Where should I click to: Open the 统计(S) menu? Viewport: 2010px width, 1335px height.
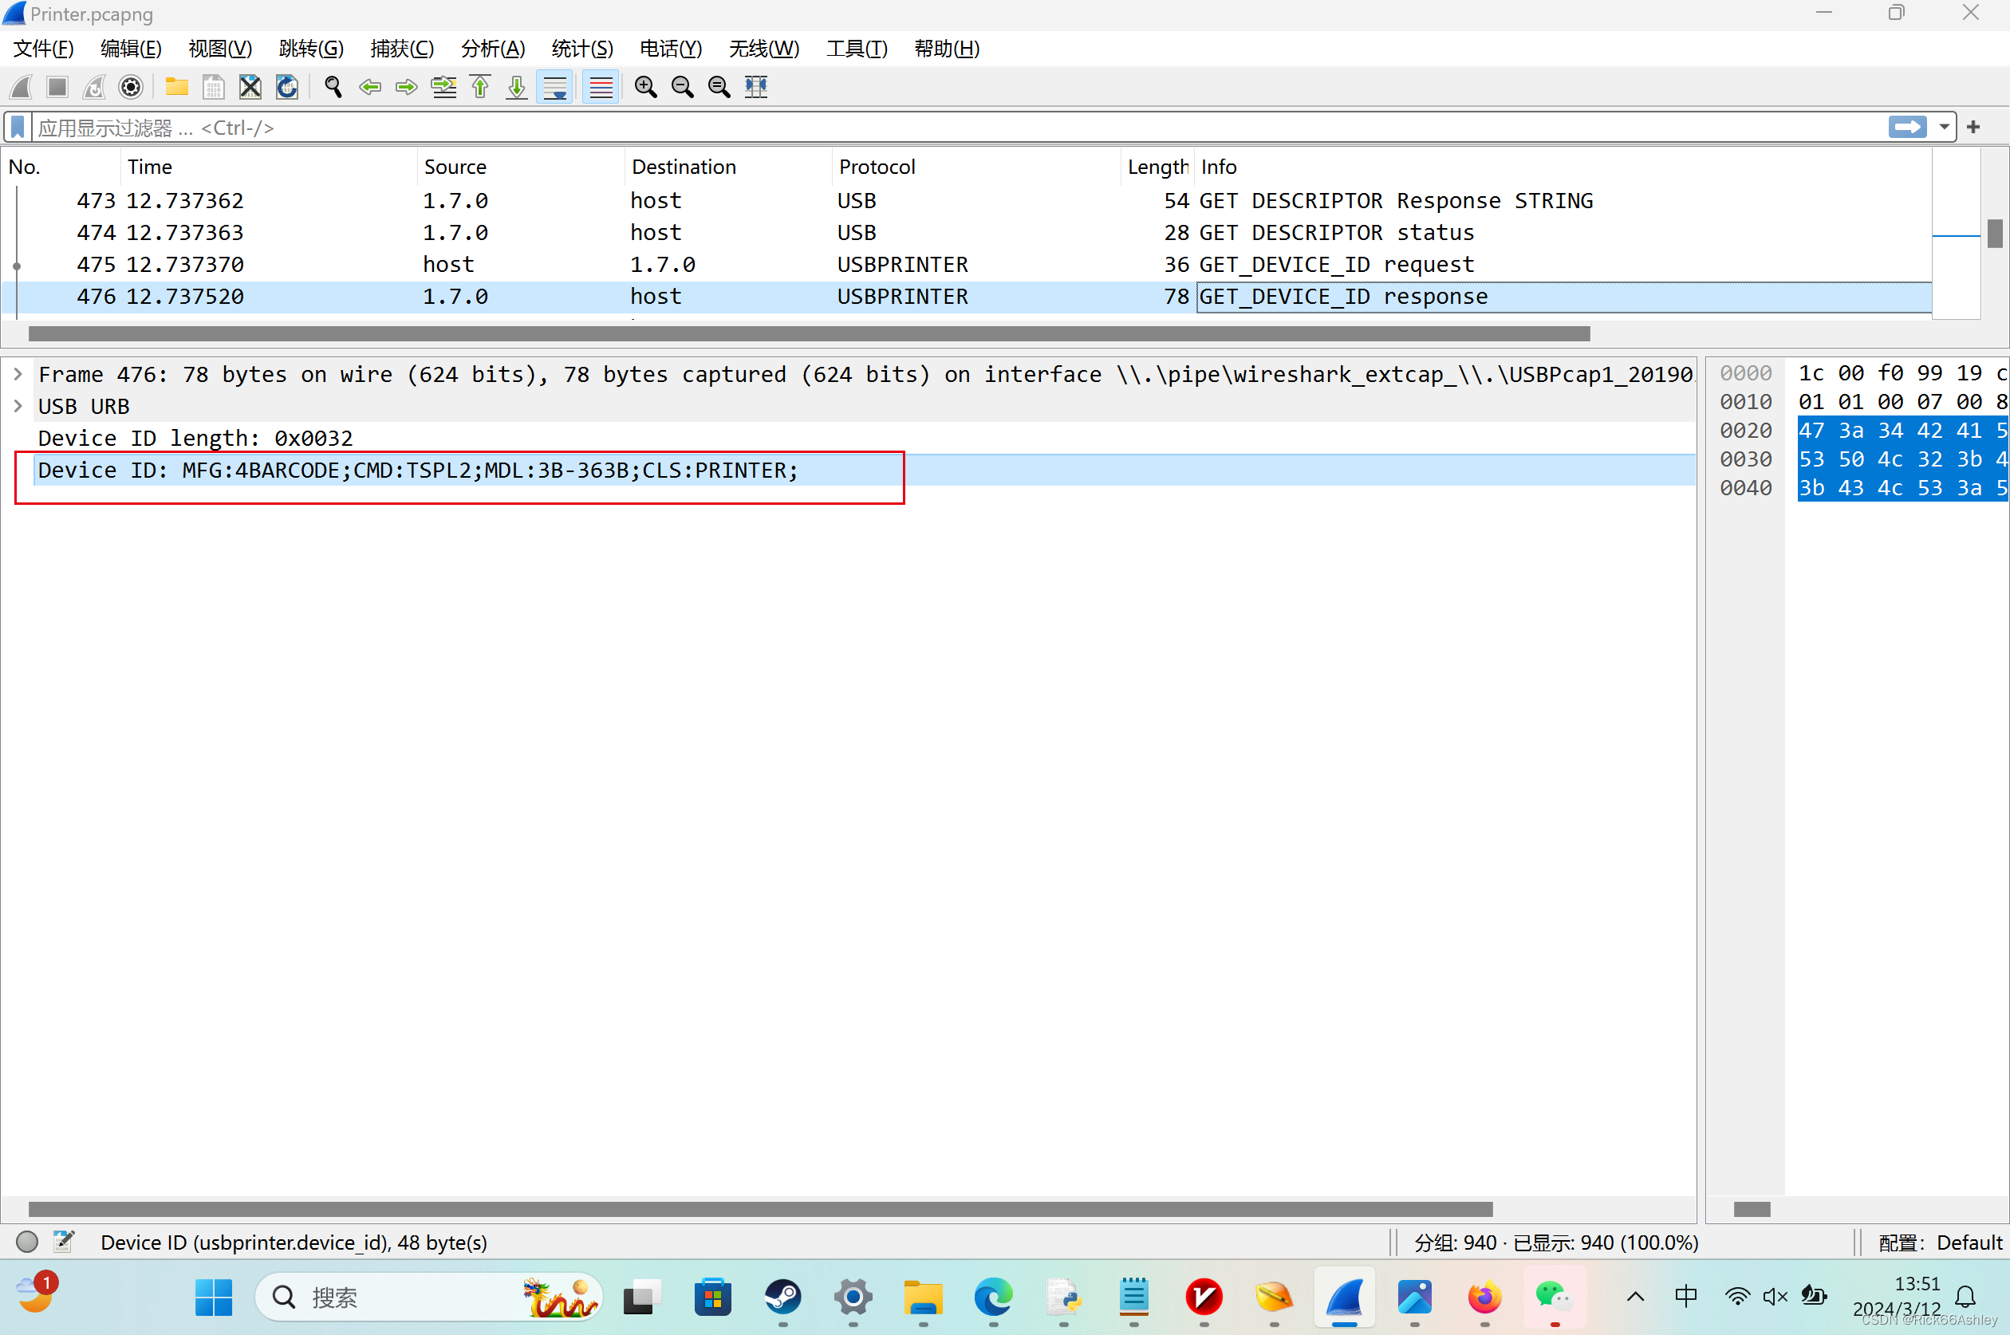coord(581,49)
